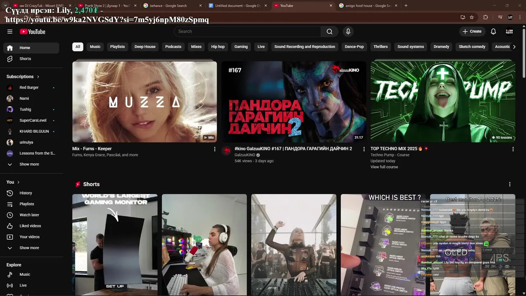Image resolution: width=526 pixels, height=296 pixels.
Task: Open GalzuuKINO channel avatar
Action: coord(226,151)
